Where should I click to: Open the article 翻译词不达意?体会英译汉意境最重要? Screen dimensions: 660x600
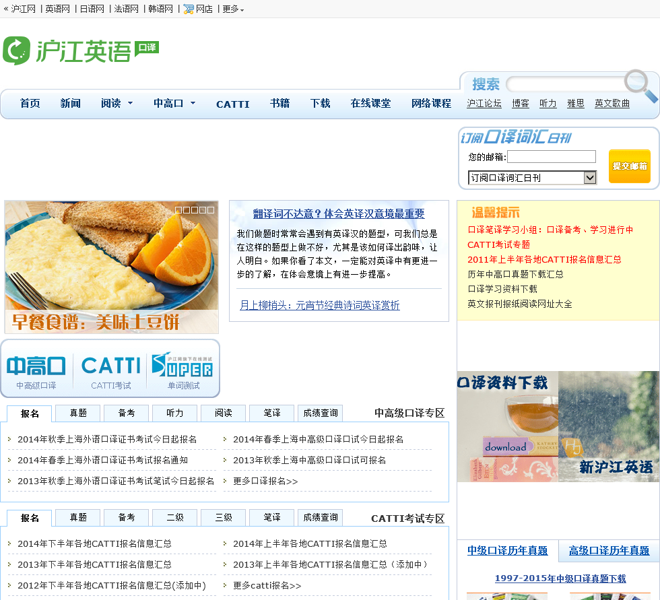click(338, 213)
